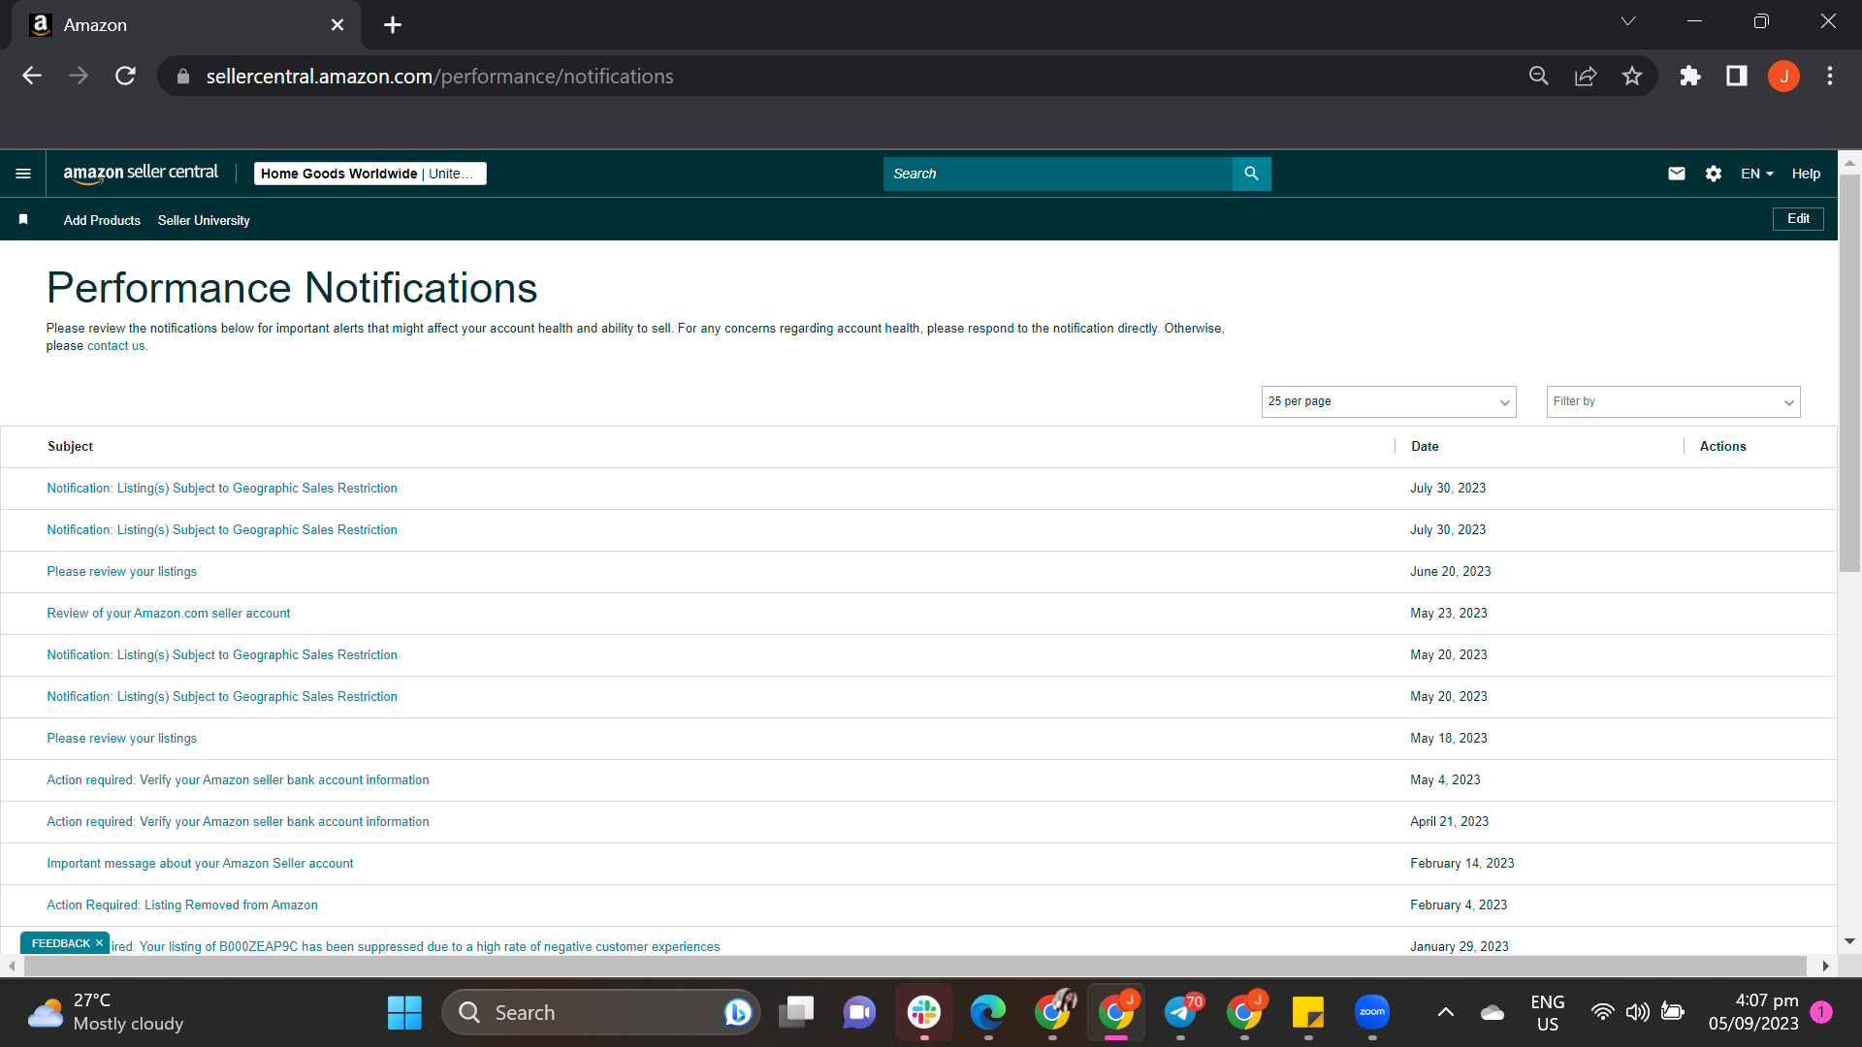Click the FEEDBACK button

click(x=60, y=943)
